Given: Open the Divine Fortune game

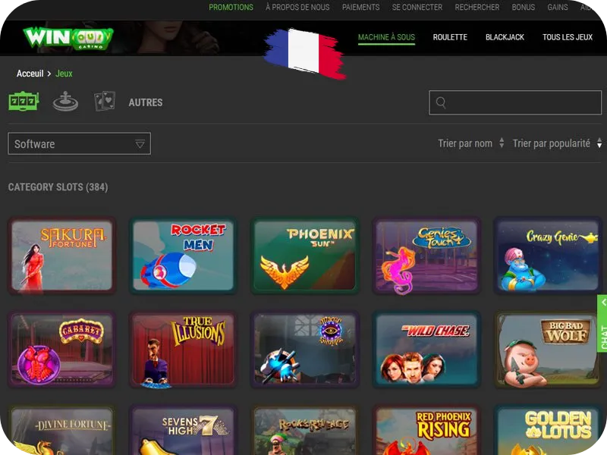Looking at the screenshot, I should [x=62, y=430].
